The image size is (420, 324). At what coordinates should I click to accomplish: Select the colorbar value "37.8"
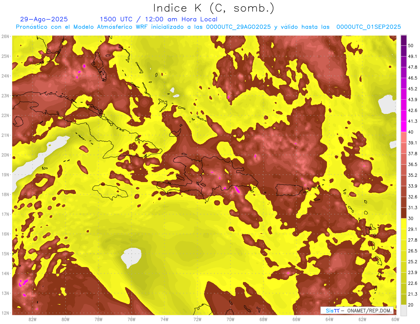pyautogui.click(x=413, y=153)
